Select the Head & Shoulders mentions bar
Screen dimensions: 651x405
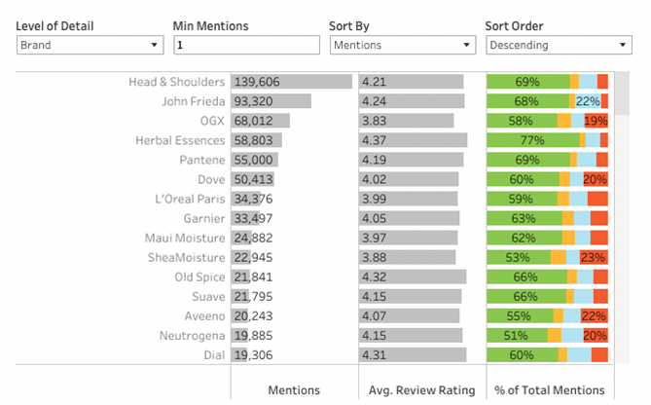pos(291,82)
